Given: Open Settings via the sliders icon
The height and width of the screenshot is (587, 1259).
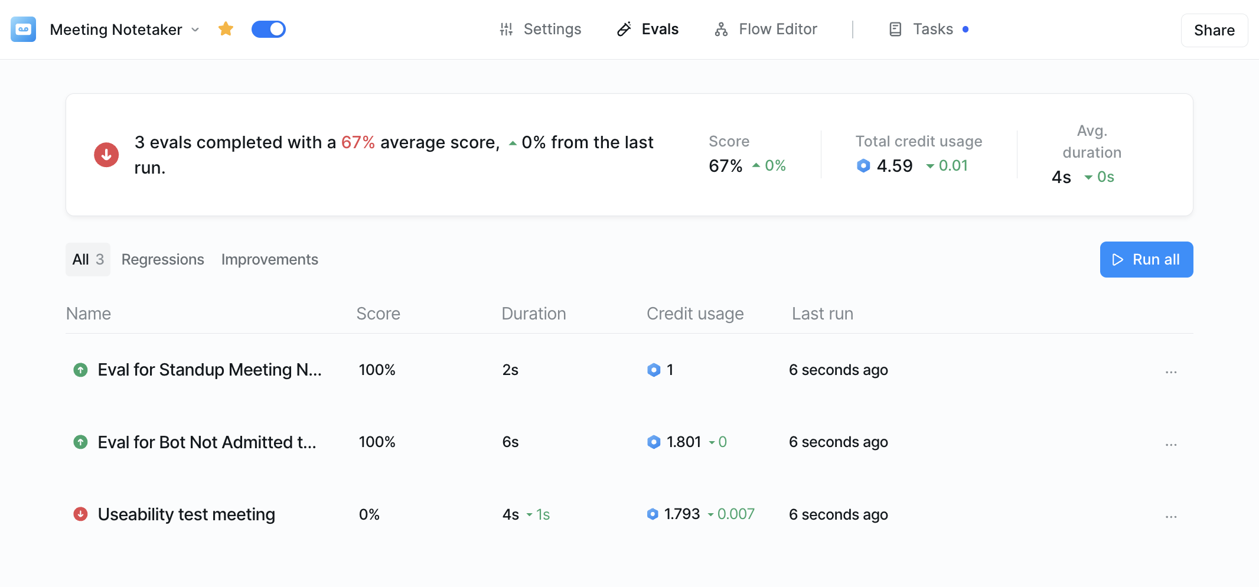Looking at the screenshot, I should (x=506, y=29).
